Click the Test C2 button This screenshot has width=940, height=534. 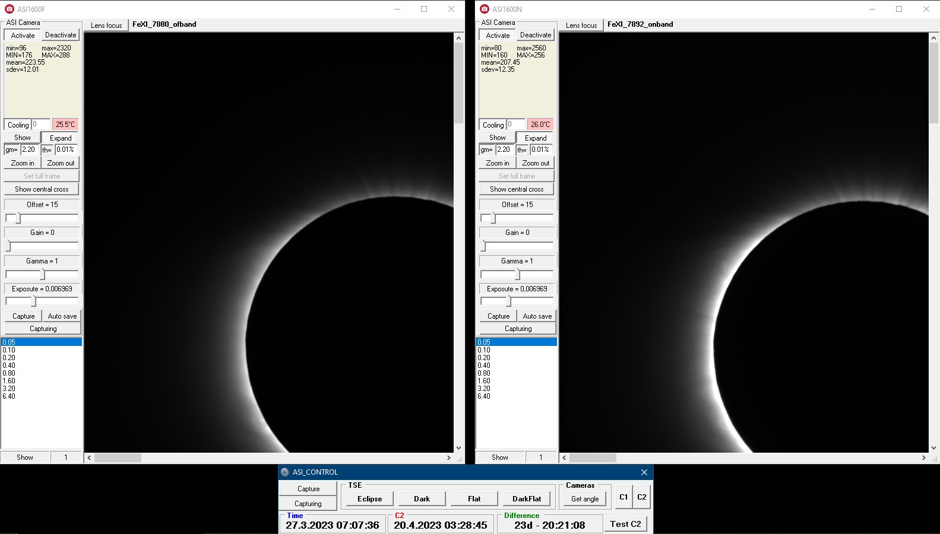point(626,524)
